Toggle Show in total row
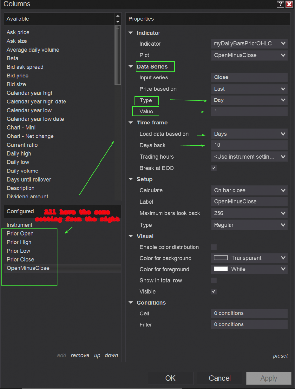Viewport: 295px width, 389px height. (213, 280)
